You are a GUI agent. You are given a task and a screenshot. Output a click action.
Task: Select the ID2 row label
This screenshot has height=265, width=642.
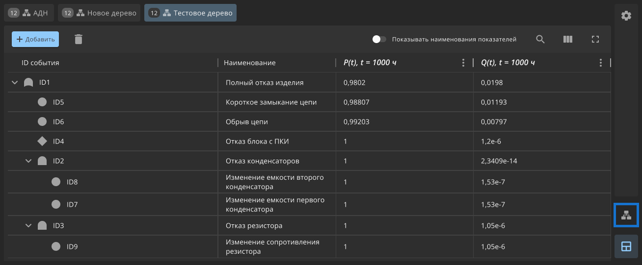tap(58, 161)
